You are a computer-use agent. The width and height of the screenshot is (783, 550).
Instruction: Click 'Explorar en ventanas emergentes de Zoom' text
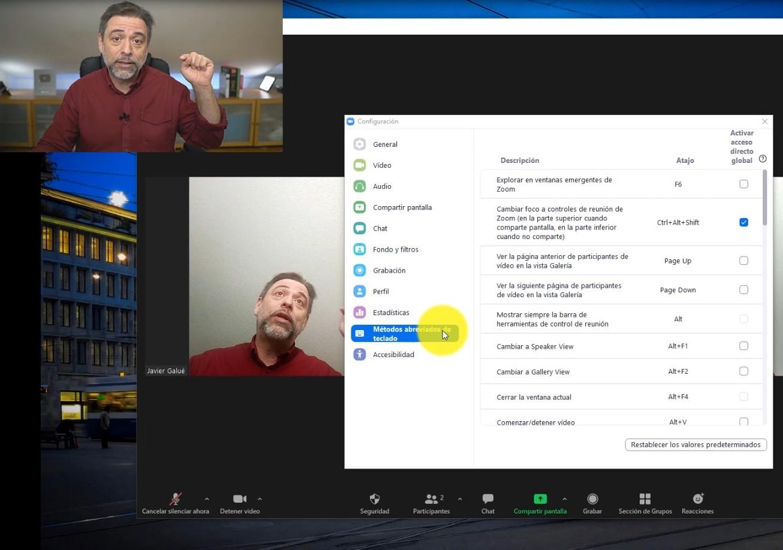pos(554,185)
